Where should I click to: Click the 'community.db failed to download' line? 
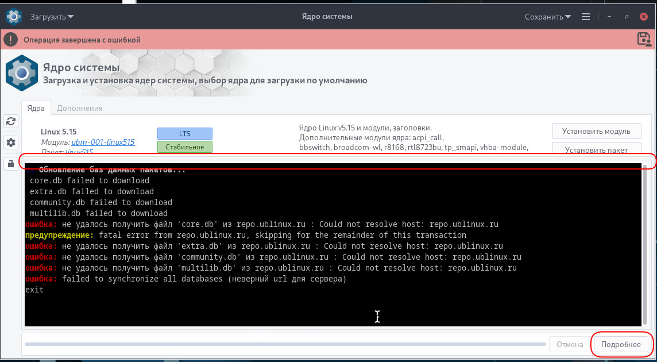[x=101, y=203]
